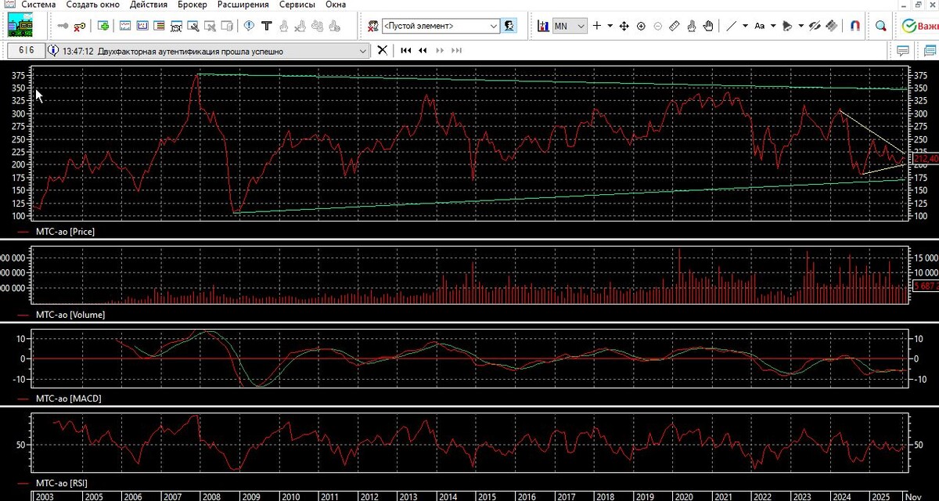Click the grey key connect icon
Screen dimensions: 939x501
point(63,26)
